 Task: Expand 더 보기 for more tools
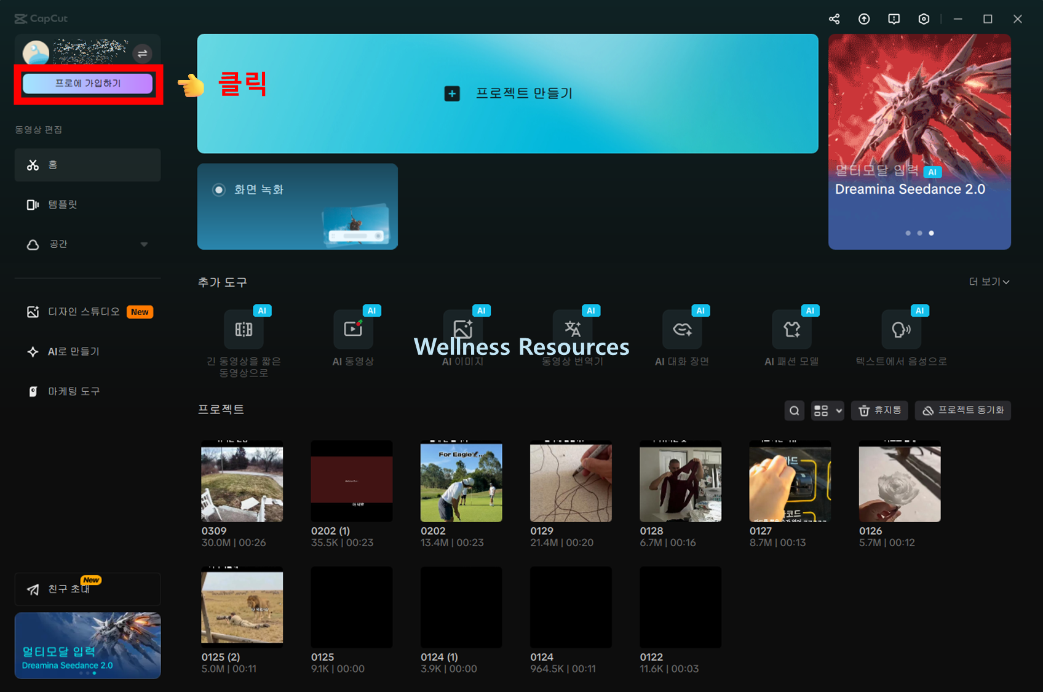989,282
